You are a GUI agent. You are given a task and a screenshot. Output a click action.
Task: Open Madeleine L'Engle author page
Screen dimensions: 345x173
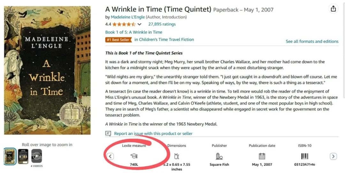pos(128,17)
